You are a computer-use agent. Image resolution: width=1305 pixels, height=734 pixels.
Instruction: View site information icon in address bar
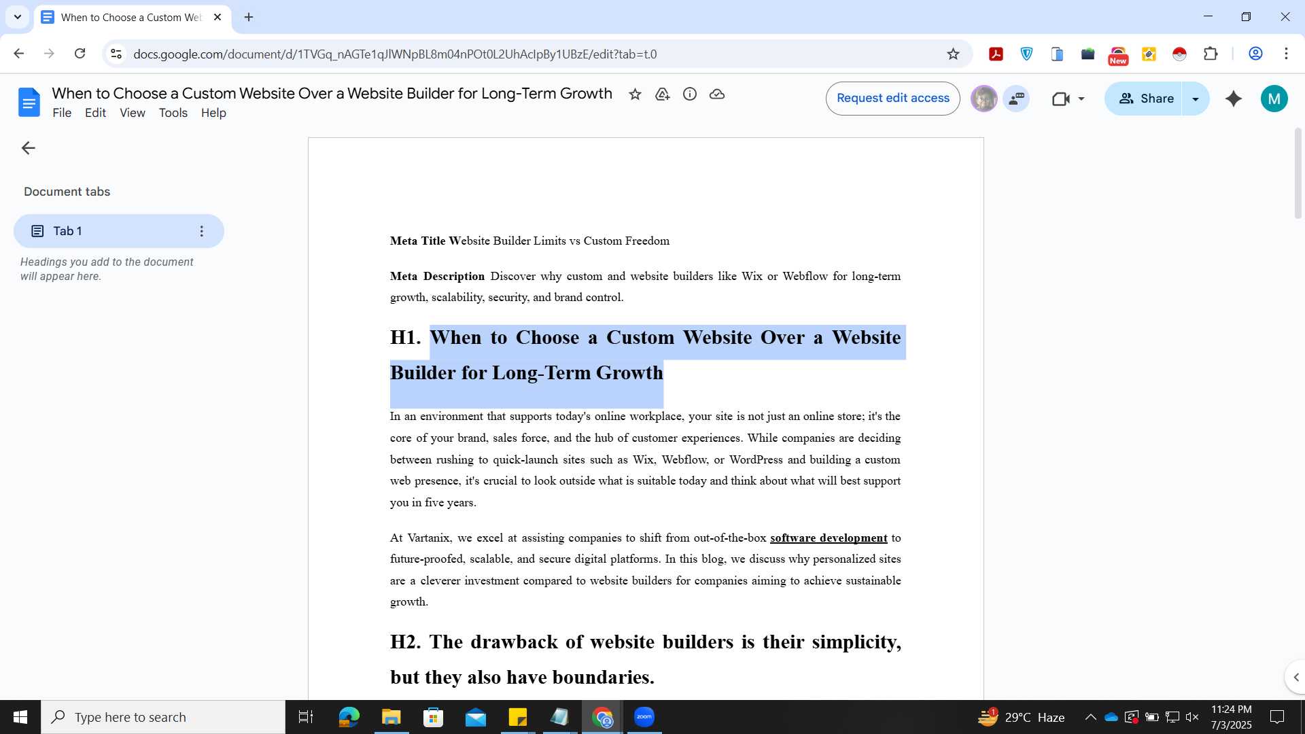(x=116, y=54)
